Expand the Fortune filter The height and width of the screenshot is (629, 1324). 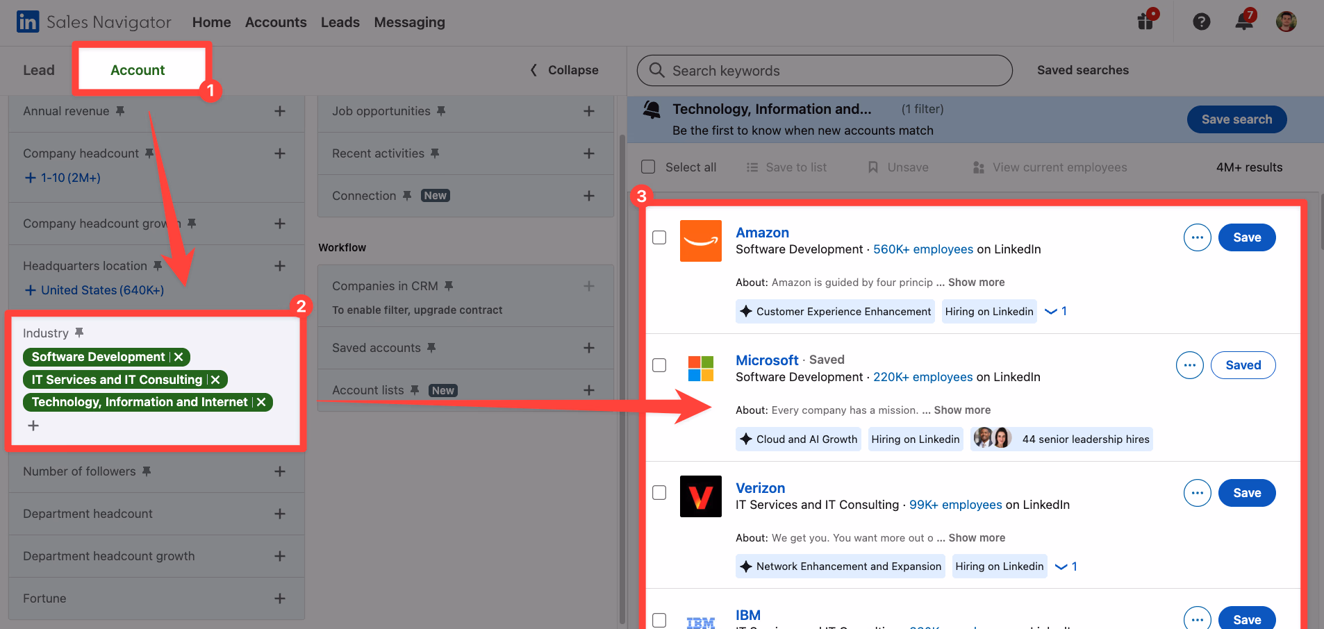coord(280,598)
